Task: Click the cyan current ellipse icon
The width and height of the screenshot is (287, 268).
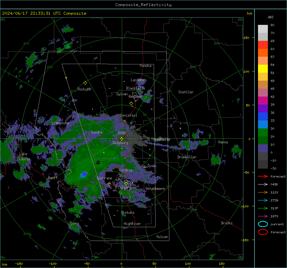Action: point(263,224)
